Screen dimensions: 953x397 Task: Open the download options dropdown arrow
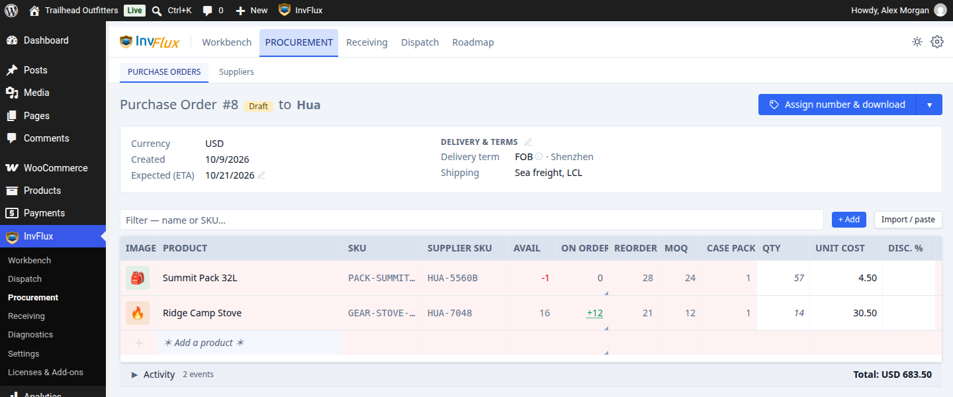pyautogui.click(x=930, y=105)
